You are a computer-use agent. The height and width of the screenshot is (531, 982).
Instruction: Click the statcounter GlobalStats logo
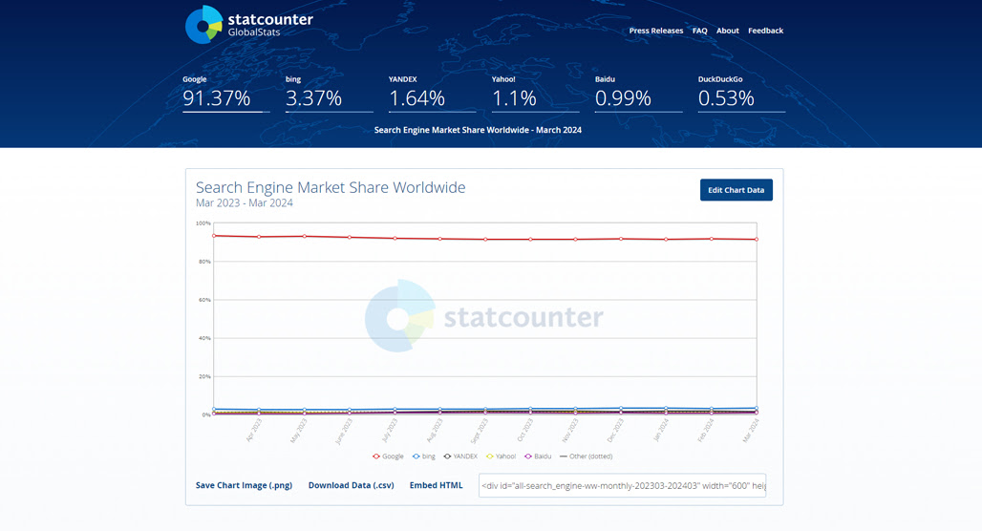coord(249,25)
